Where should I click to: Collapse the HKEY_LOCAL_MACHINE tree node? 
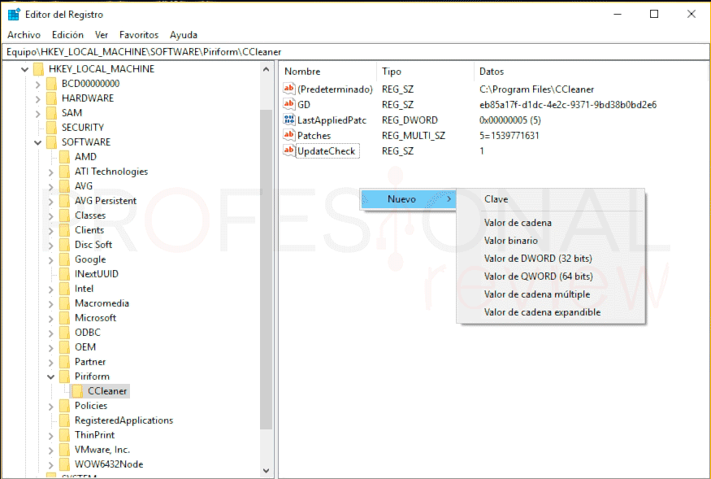[x=25, y=69]
